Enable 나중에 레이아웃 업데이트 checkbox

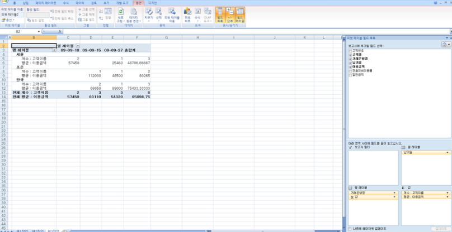(x=350, y=228)
